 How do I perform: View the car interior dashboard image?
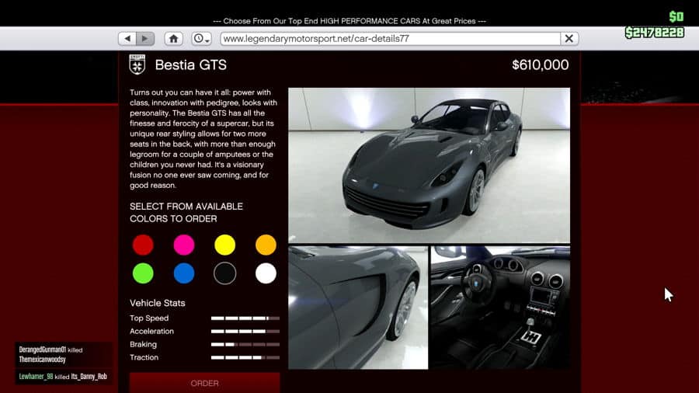click(500, 308)
